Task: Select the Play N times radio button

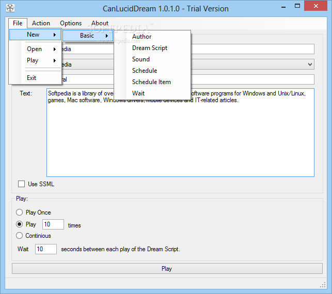Action: coord(19,224)
